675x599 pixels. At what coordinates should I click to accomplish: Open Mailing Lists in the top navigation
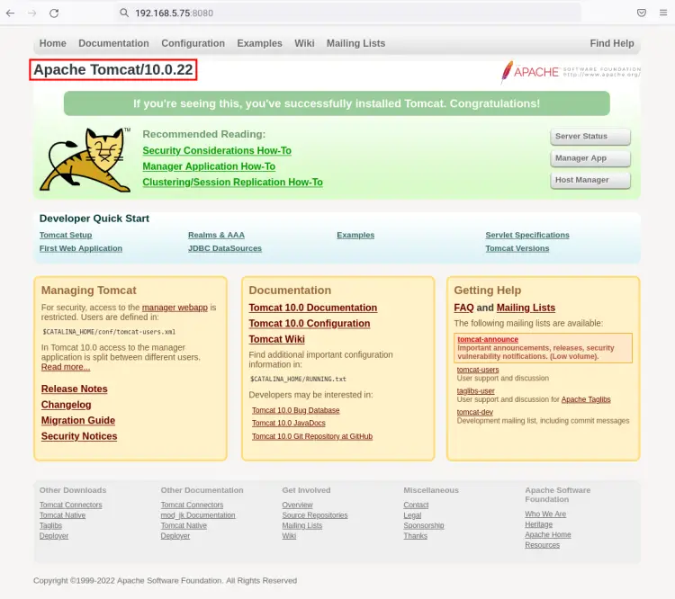(355, 43)
